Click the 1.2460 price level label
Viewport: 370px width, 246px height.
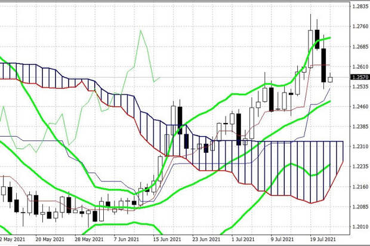[360, 106]
